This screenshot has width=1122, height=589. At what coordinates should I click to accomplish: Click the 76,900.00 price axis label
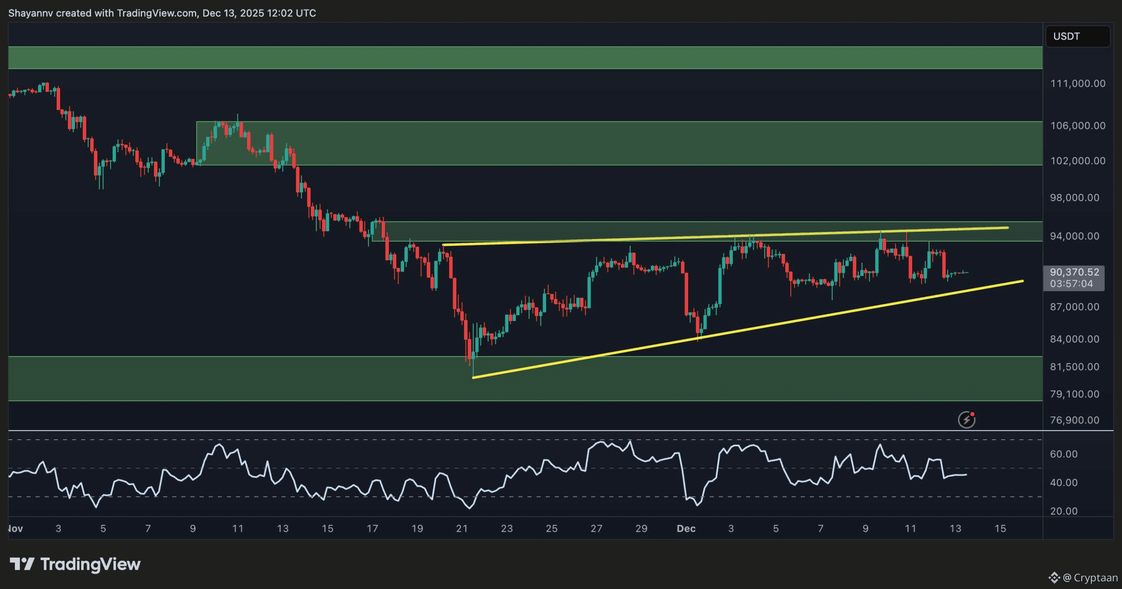(x=1074, y=420)
